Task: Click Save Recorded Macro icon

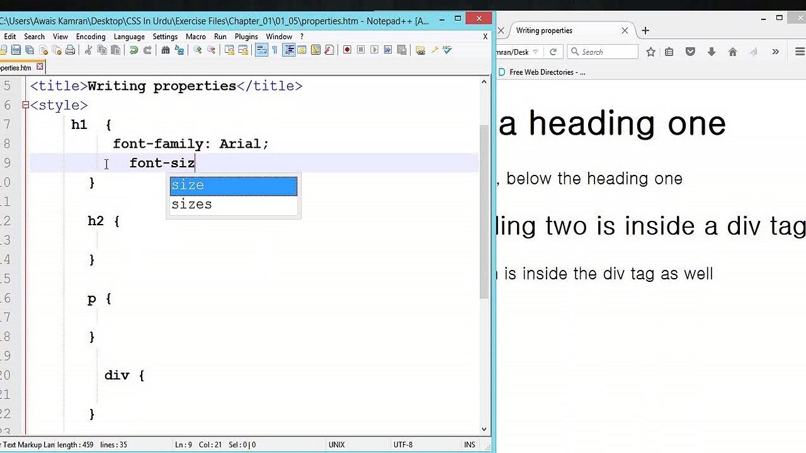Action: click(401, 50)
